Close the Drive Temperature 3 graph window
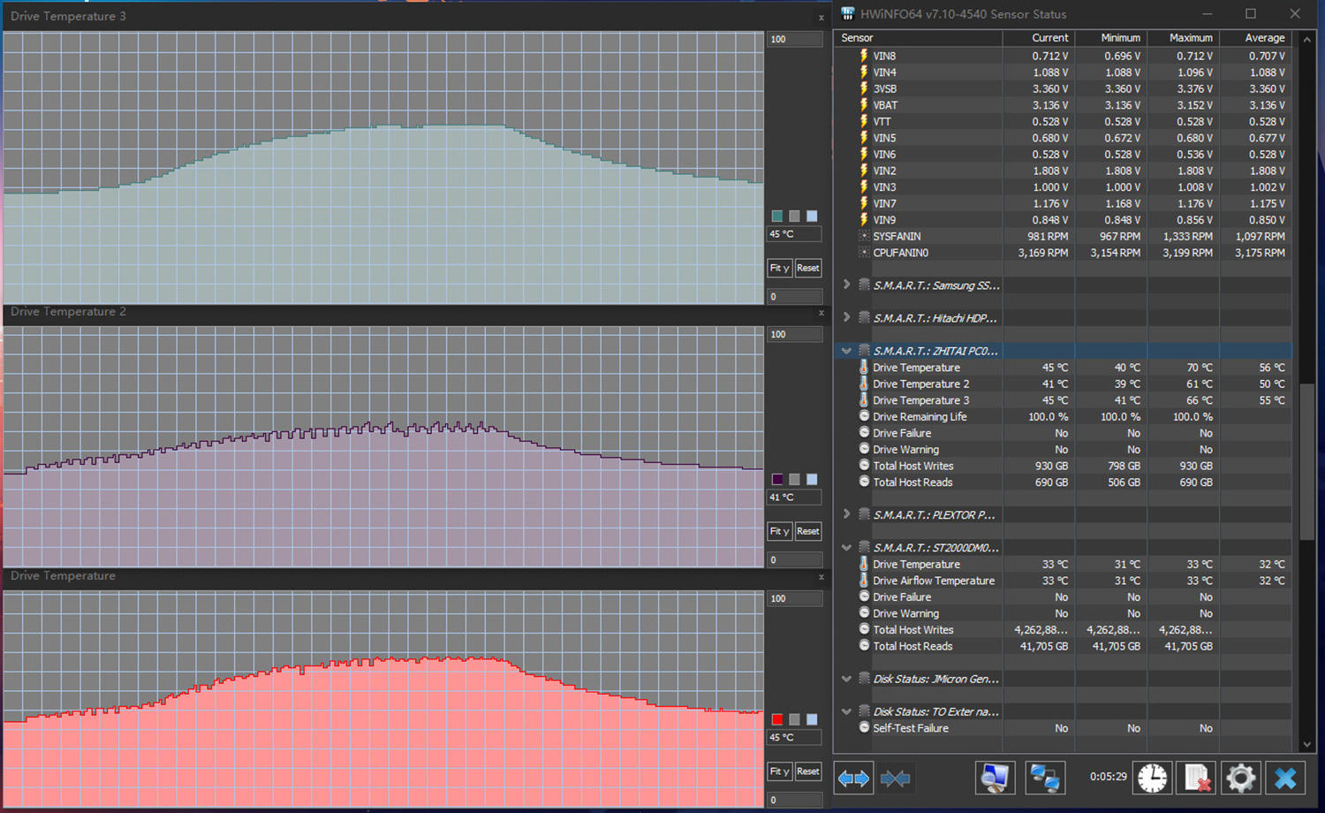 click(821, 18)
